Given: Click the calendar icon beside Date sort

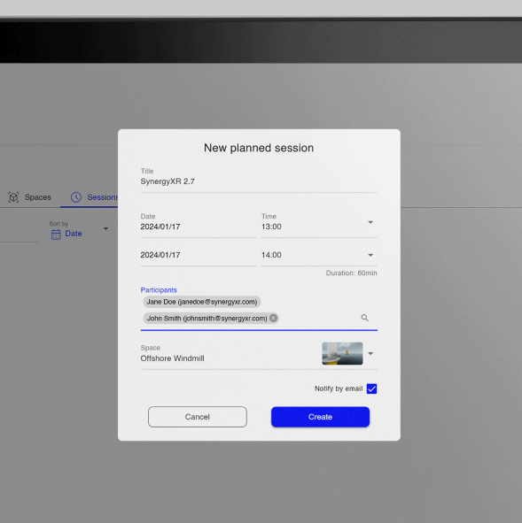Looking at the screenshot, I should click(56, 235).
